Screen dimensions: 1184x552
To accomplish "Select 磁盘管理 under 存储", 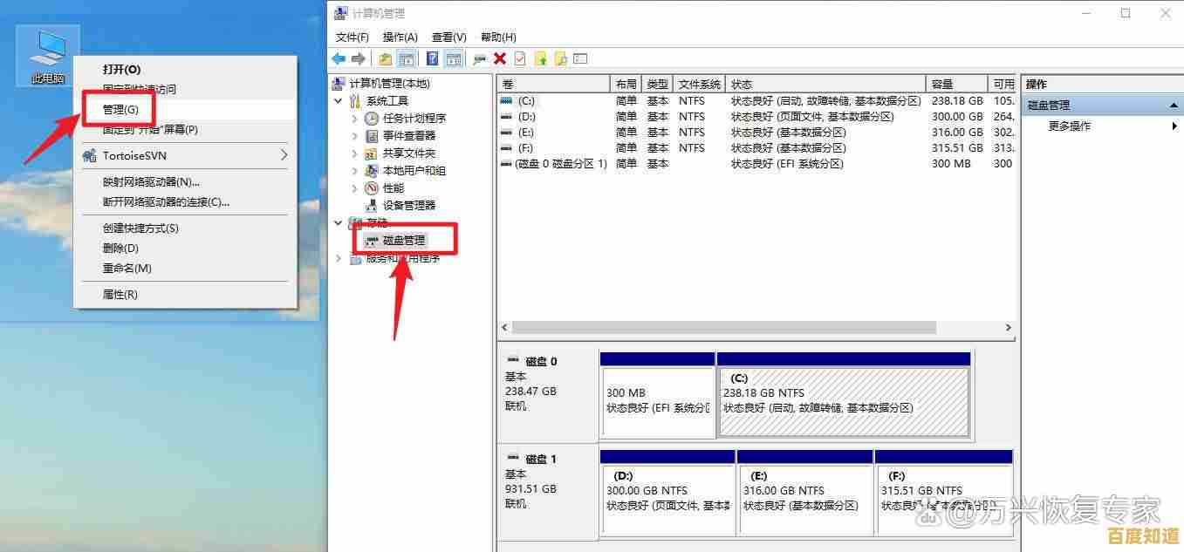I will (x=402, y=240).
